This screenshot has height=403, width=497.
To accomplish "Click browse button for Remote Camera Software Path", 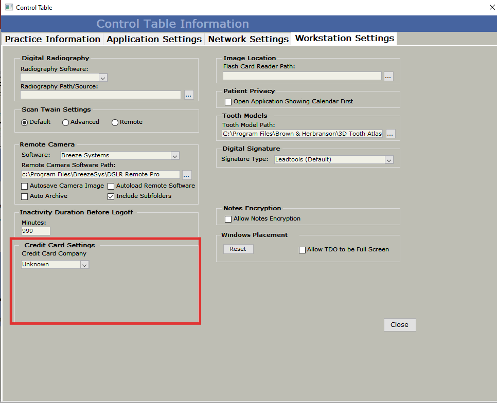I will 186,175.
